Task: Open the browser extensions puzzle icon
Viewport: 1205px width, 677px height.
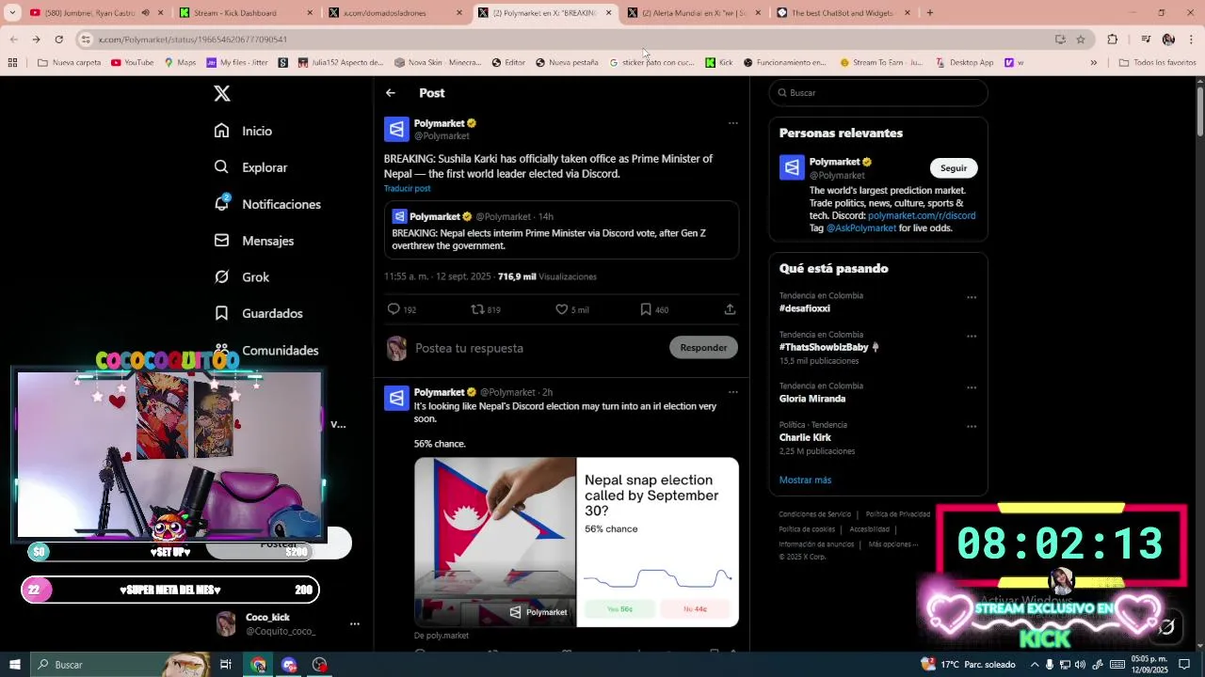Action: coord(1113,39)
